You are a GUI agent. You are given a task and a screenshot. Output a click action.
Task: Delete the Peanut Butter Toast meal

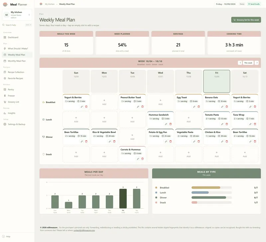143,107
